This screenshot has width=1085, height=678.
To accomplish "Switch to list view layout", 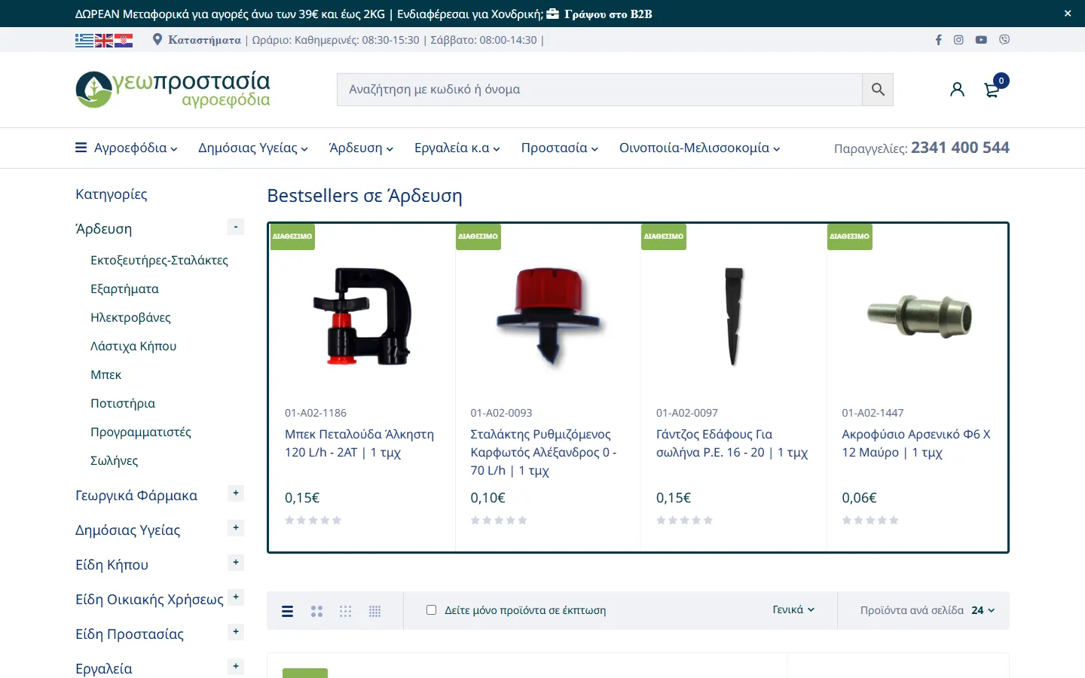I will [x=287, y=611].
